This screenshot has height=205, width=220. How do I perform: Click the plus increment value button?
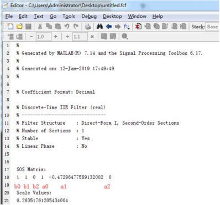[x=56, y=37]
